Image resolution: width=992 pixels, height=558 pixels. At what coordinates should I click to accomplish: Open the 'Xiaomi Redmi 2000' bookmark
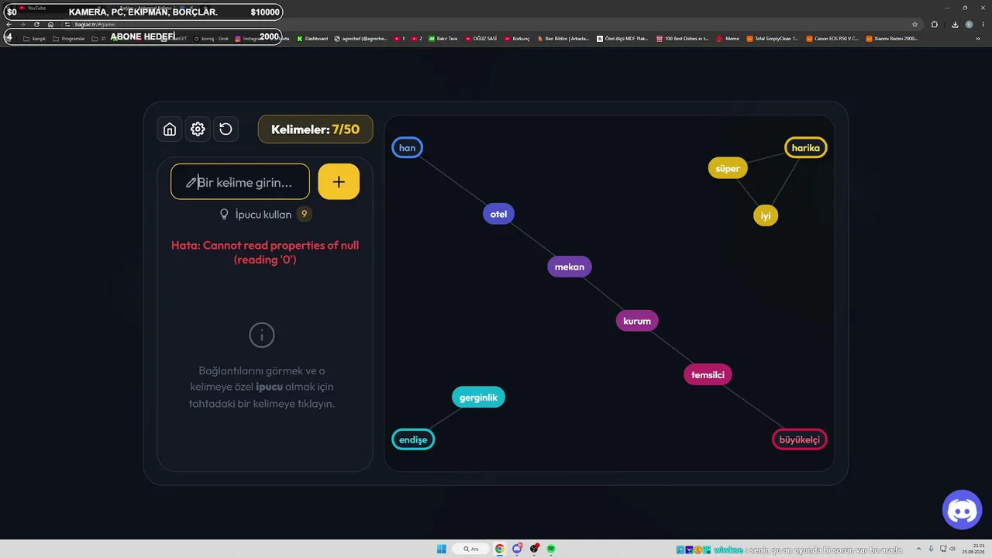(892, 38)
